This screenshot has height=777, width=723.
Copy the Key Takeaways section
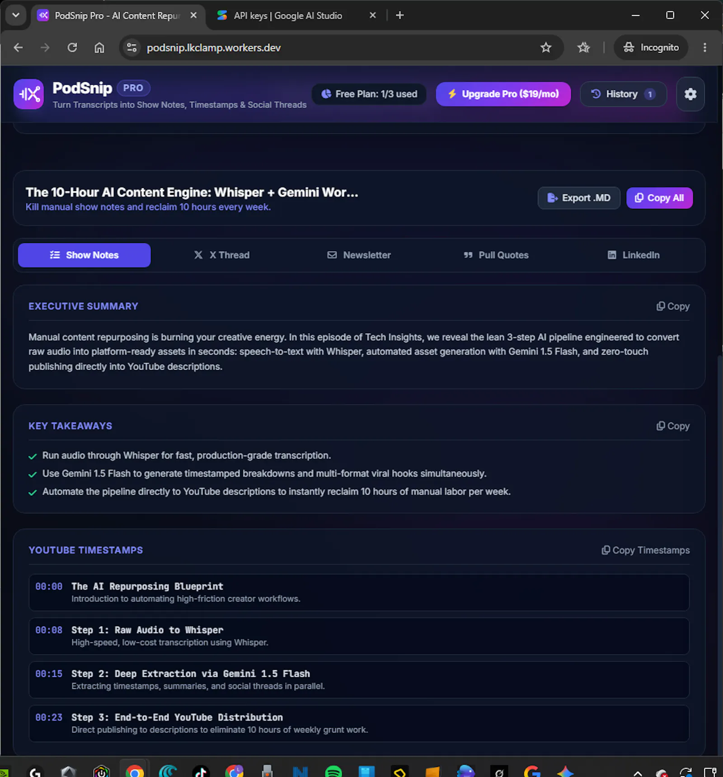pos(673,426)
